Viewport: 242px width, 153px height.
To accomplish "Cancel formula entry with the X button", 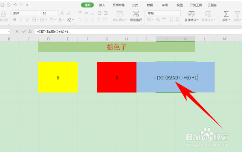I will pos(17,32).
